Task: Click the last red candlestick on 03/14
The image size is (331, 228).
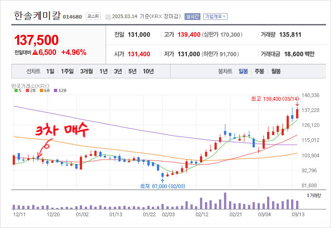Action: point(297,114)
